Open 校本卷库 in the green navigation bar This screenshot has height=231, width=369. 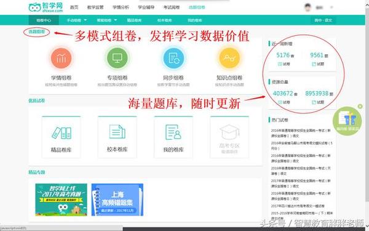tap(164, 20)
